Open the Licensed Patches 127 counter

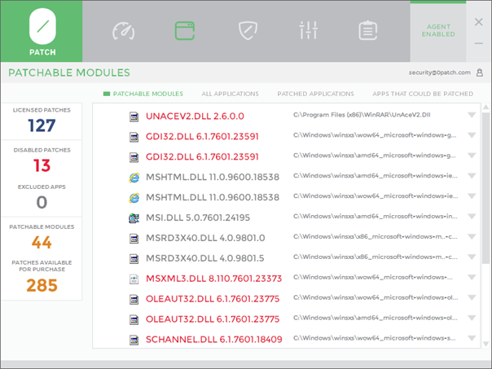pos(42,121)
